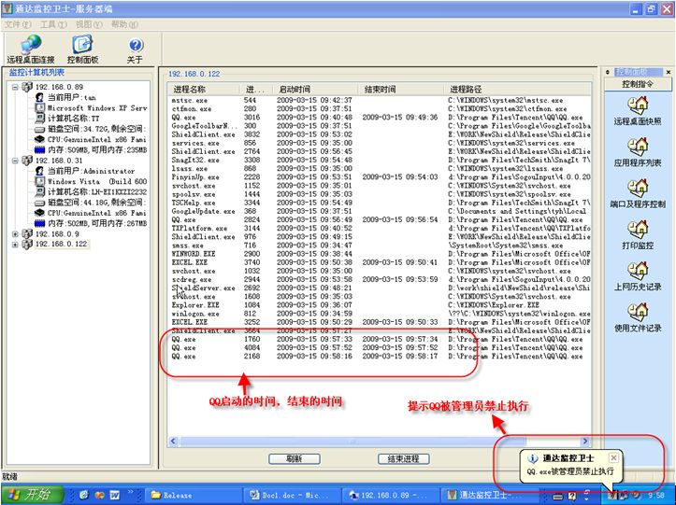The width and height of the screenshot is (676, 505).
Task: Select computer icon for 192.168.0.89
Action: tap(27, 87)
